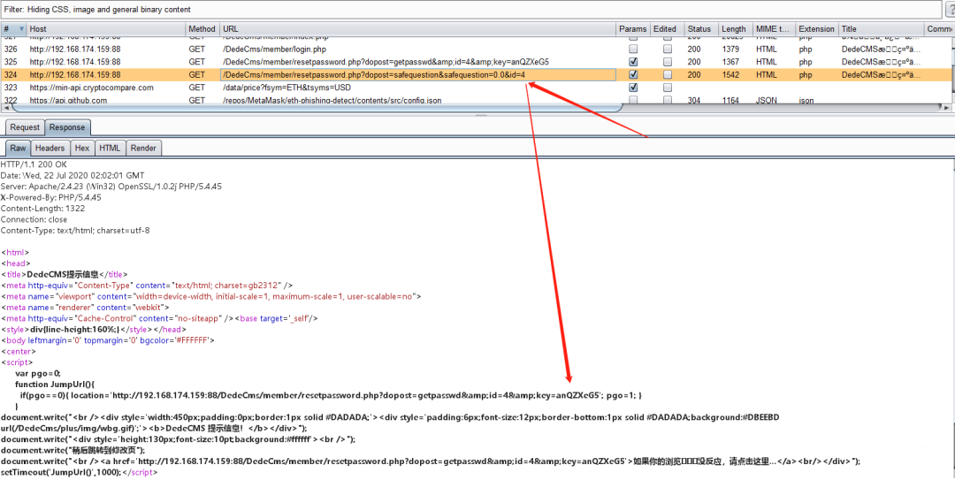The height and width of the screenshot is (480, 955).
Task: Toggle Params checkbox for cryptocompare request
Action: [632, 88]
